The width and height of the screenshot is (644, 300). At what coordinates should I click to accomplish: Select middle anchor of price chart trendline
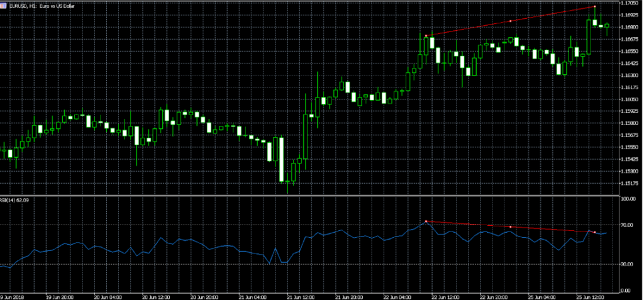[510, 21]
